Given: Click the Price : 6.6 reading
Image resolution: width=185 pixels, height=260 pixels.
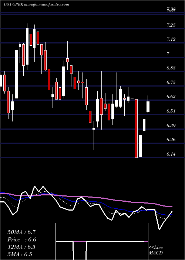Looking at the screenshot, I should click(x=21, y=240).
